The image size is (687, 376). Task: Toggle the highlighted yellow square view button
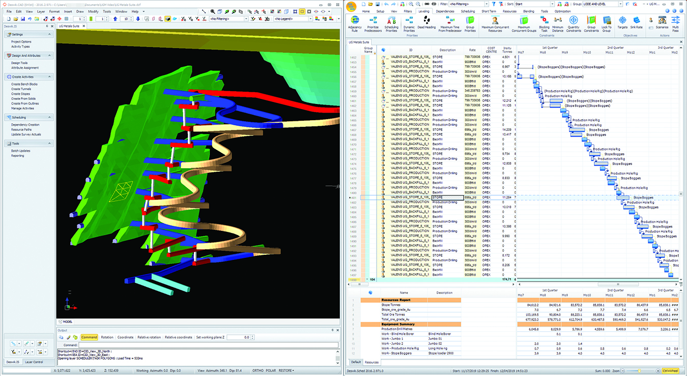pos(302,11)
